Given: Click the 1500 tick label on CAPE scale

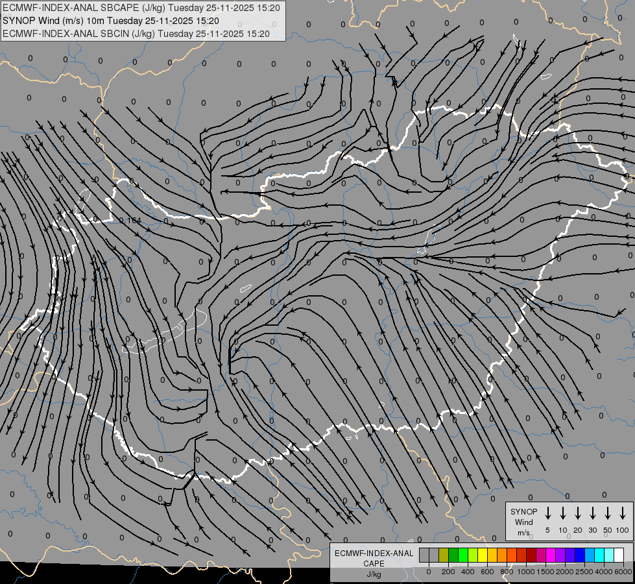Looking at the screenshot, I should pyautogui.click(x=545, y=572).
